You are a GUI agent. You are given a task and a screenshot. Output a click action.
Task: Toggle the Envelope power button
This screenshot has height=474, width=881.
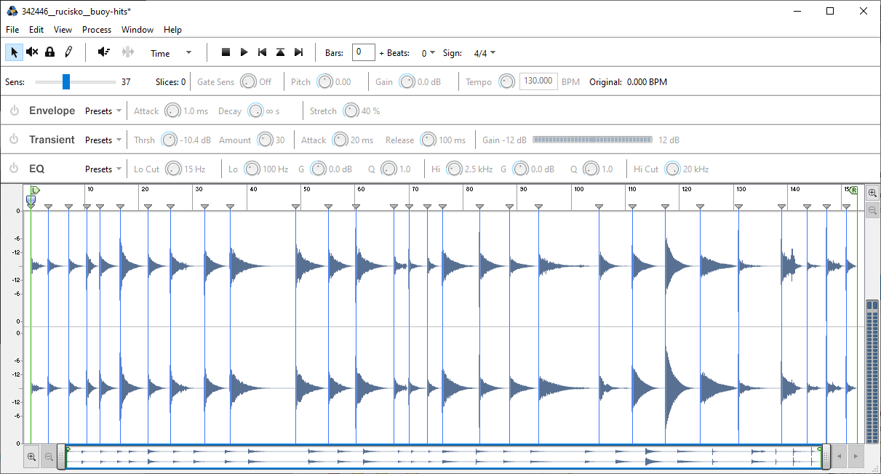14,111
